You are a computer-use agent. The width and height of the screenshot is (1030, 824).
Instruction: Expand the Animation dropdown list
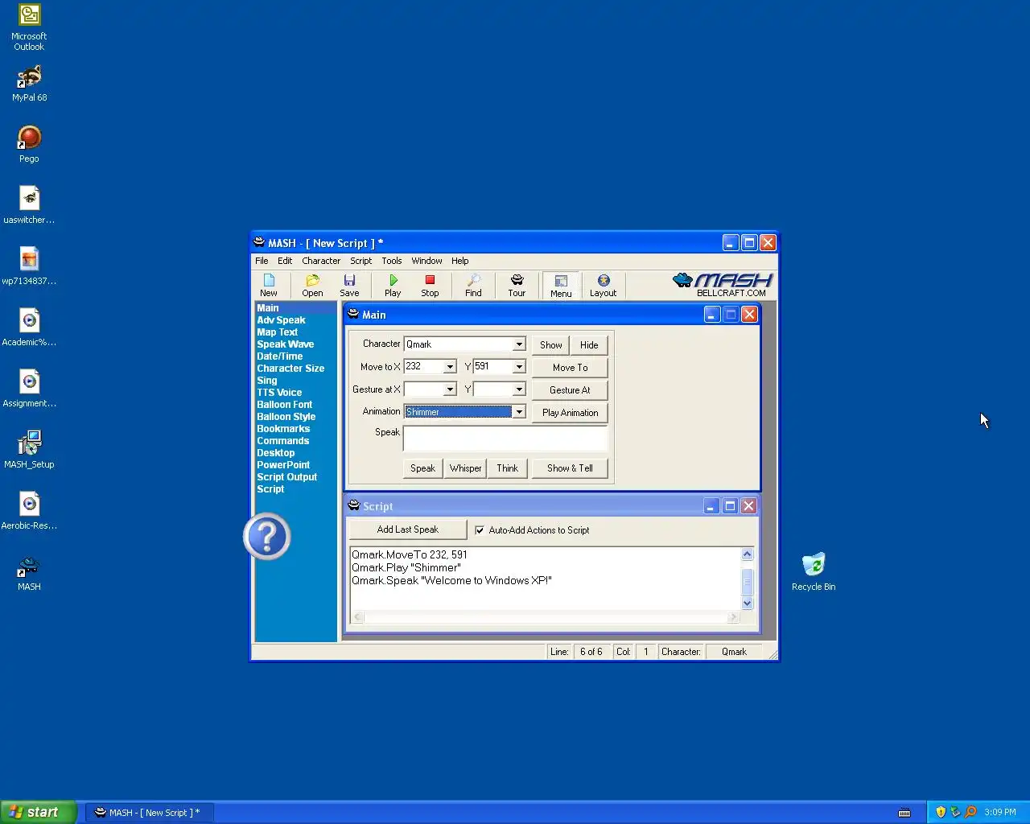(x=519, y=412)
